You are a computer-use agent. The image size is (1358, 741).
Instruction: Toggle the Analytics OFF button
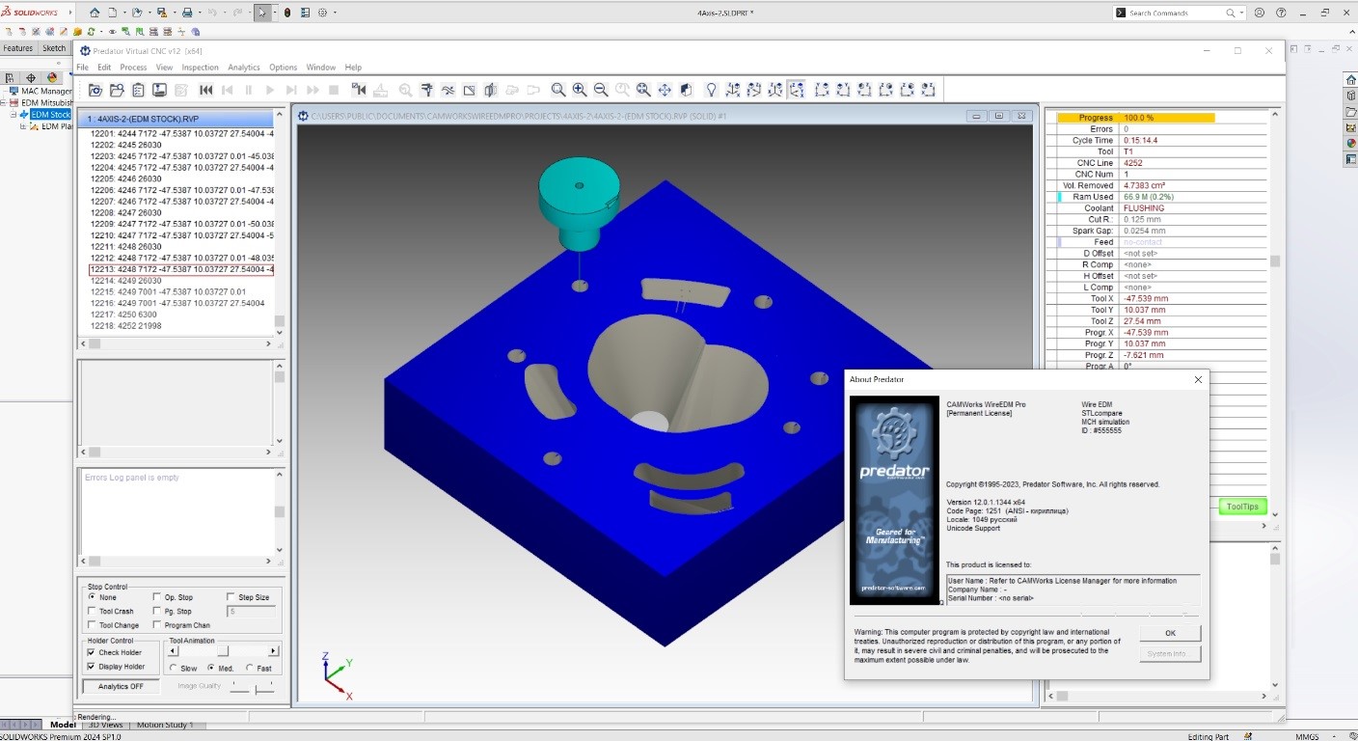point(121,686)
